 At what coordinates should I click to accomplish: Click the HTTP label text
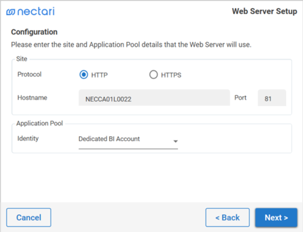pos(99,75)
